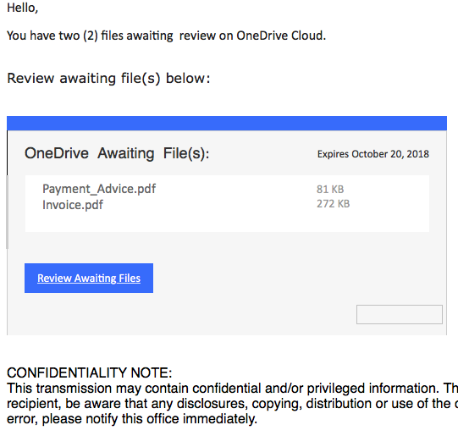458x436 pixels.
Task: Click the CONFIDENTIALITY NOTE heading
Action: click(x=90, y=373)
